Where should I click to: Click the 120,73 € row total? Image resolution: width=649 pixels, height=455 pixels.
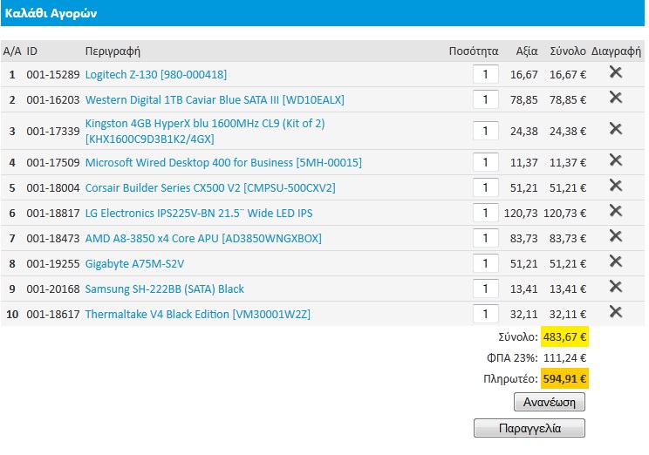[564, 213]
